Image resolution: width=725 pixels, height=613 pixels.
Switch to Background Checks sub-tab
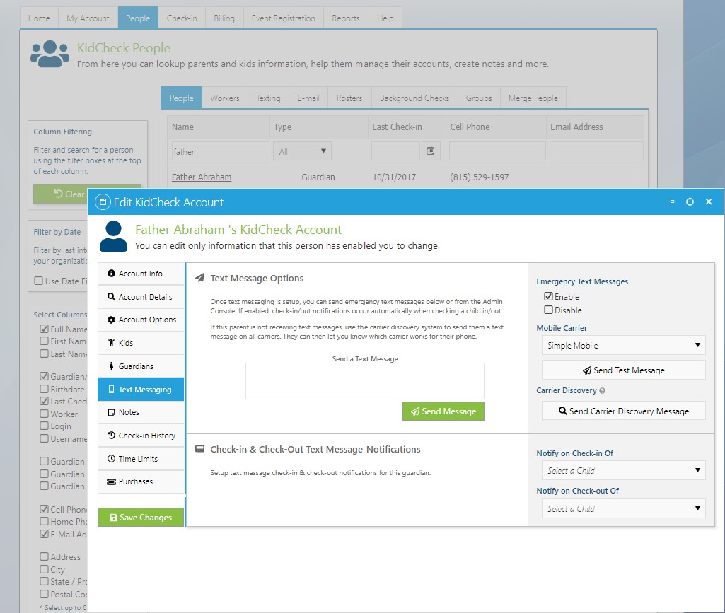tap(414, 98)
